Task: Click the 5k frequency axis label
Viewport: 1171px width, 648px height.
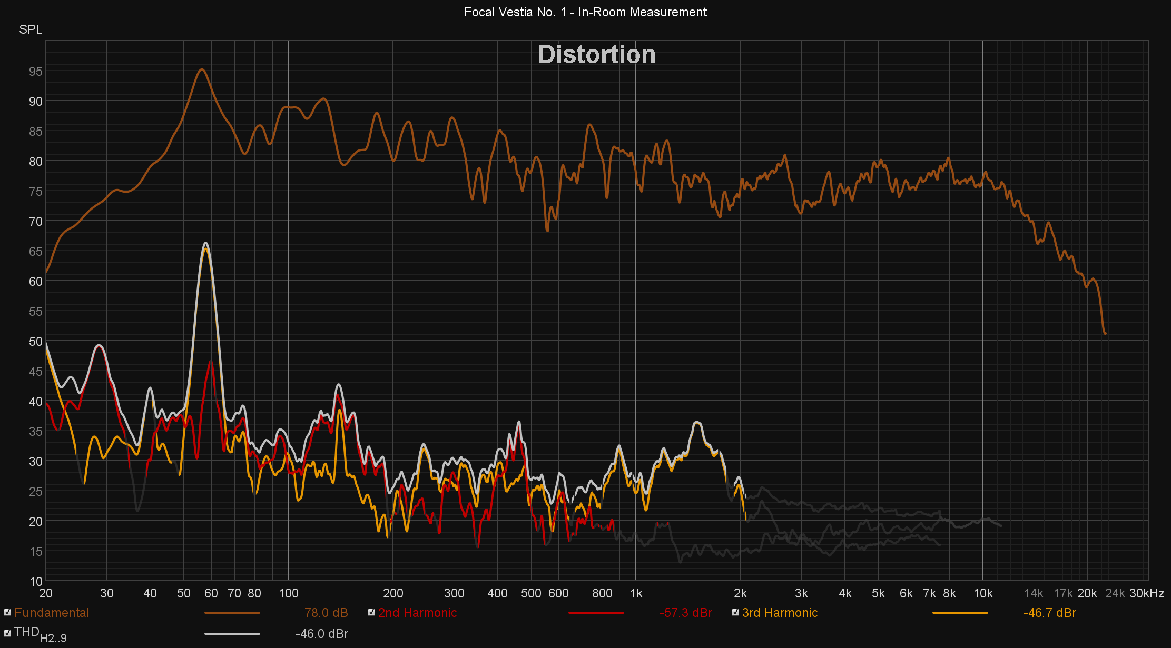Action: 878,593
